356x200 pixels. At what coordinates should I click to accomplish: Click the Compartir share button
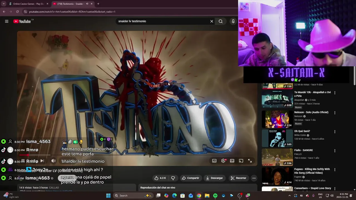click(191, 178)
